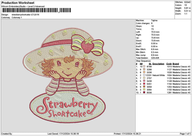
Task: Click stitch count '3439' in stop 6
Action: point(149,81)
